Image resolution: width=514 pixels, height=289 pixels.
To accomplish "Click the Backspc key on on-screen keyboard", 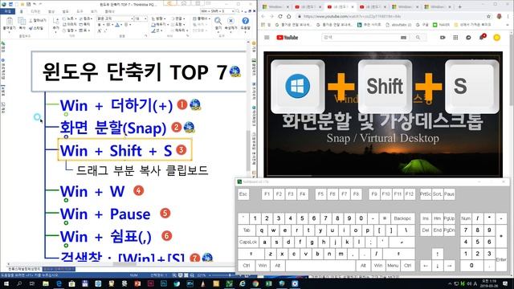I will tap(402, 218).
